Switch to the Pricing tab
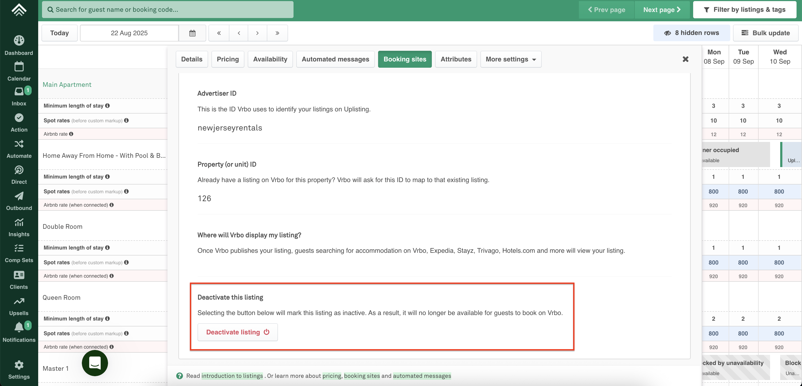802x386 pixels. [x=228, y=59]
